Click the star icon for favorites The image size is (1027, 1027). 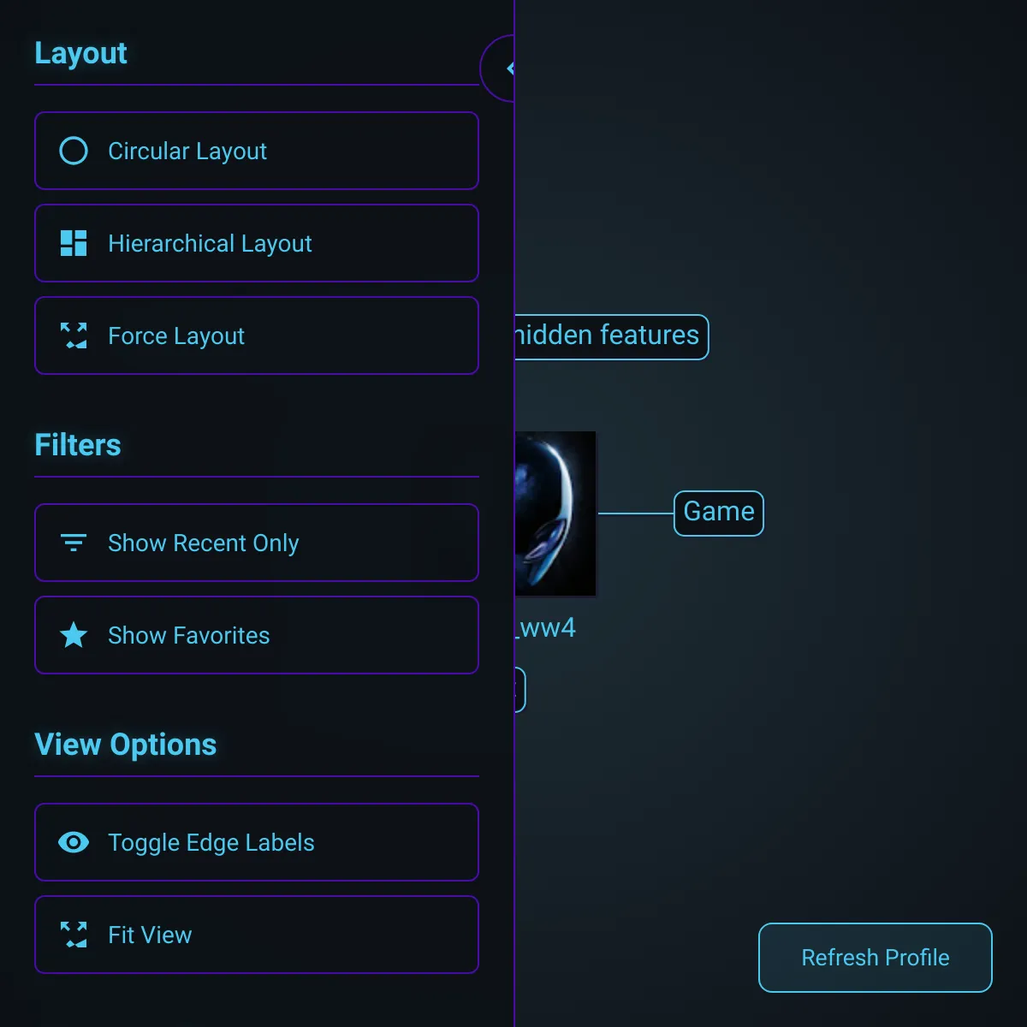pyautogui.click(x=74, y=635)
